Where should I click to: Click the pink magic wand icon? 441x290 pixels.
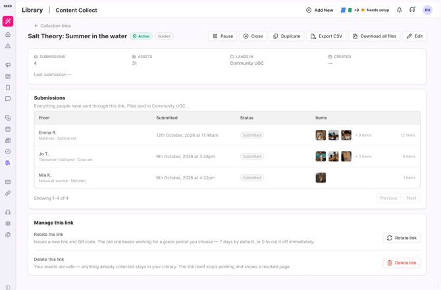tap(8, 21)
